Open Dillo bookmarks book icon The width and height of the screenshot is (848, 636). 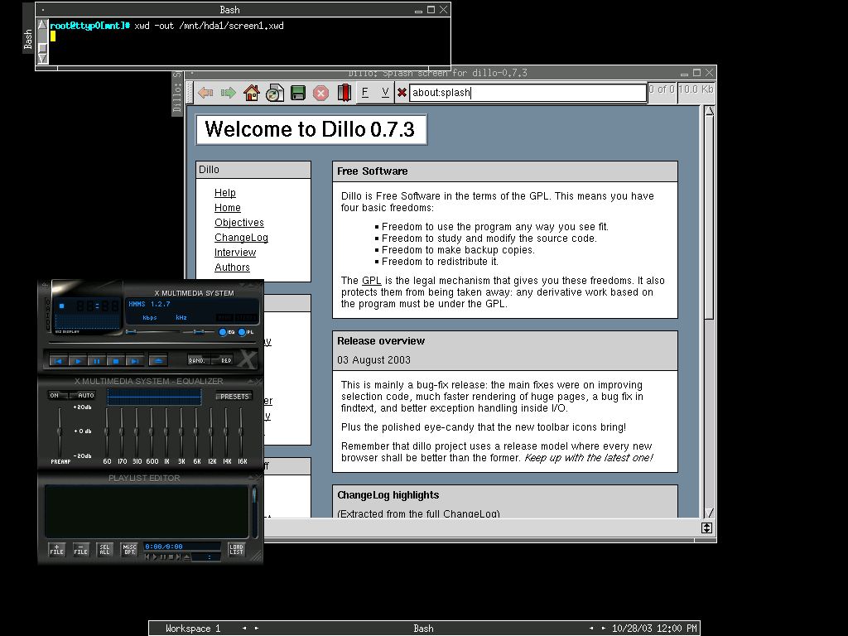(344, 93)
